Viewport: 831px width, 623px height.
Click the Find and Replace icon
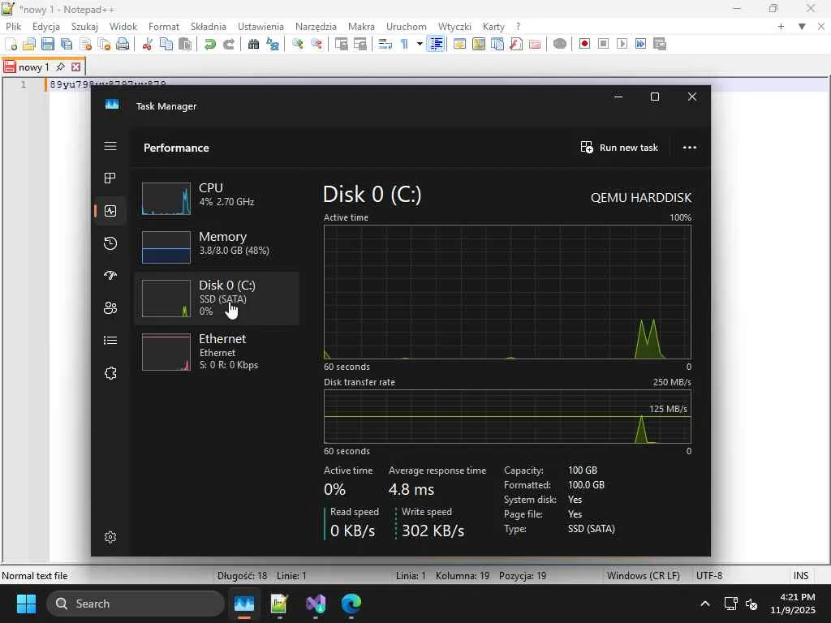coord(273,44)
